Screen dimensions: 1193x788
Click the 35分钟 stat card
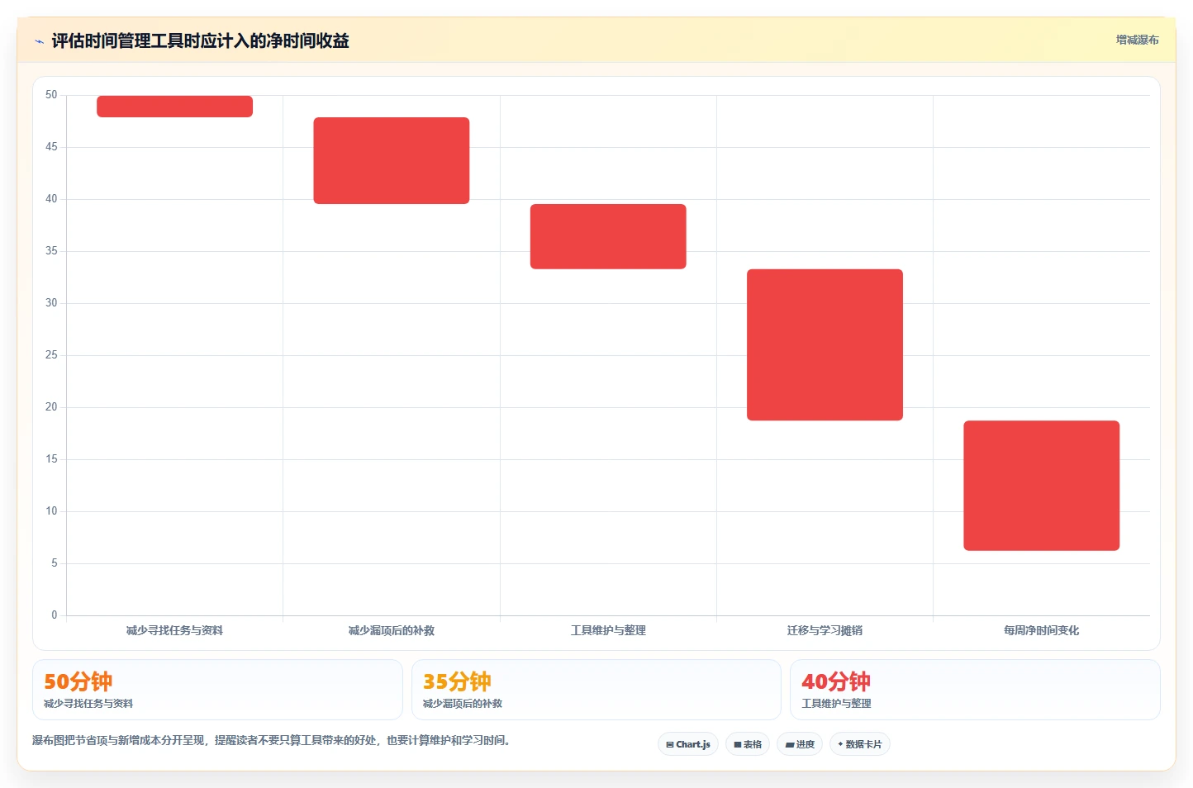[596, 690]
